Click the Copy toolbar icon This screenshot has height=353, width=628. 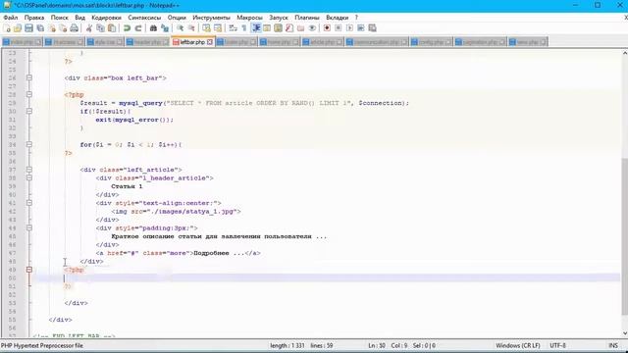(100, 28)
